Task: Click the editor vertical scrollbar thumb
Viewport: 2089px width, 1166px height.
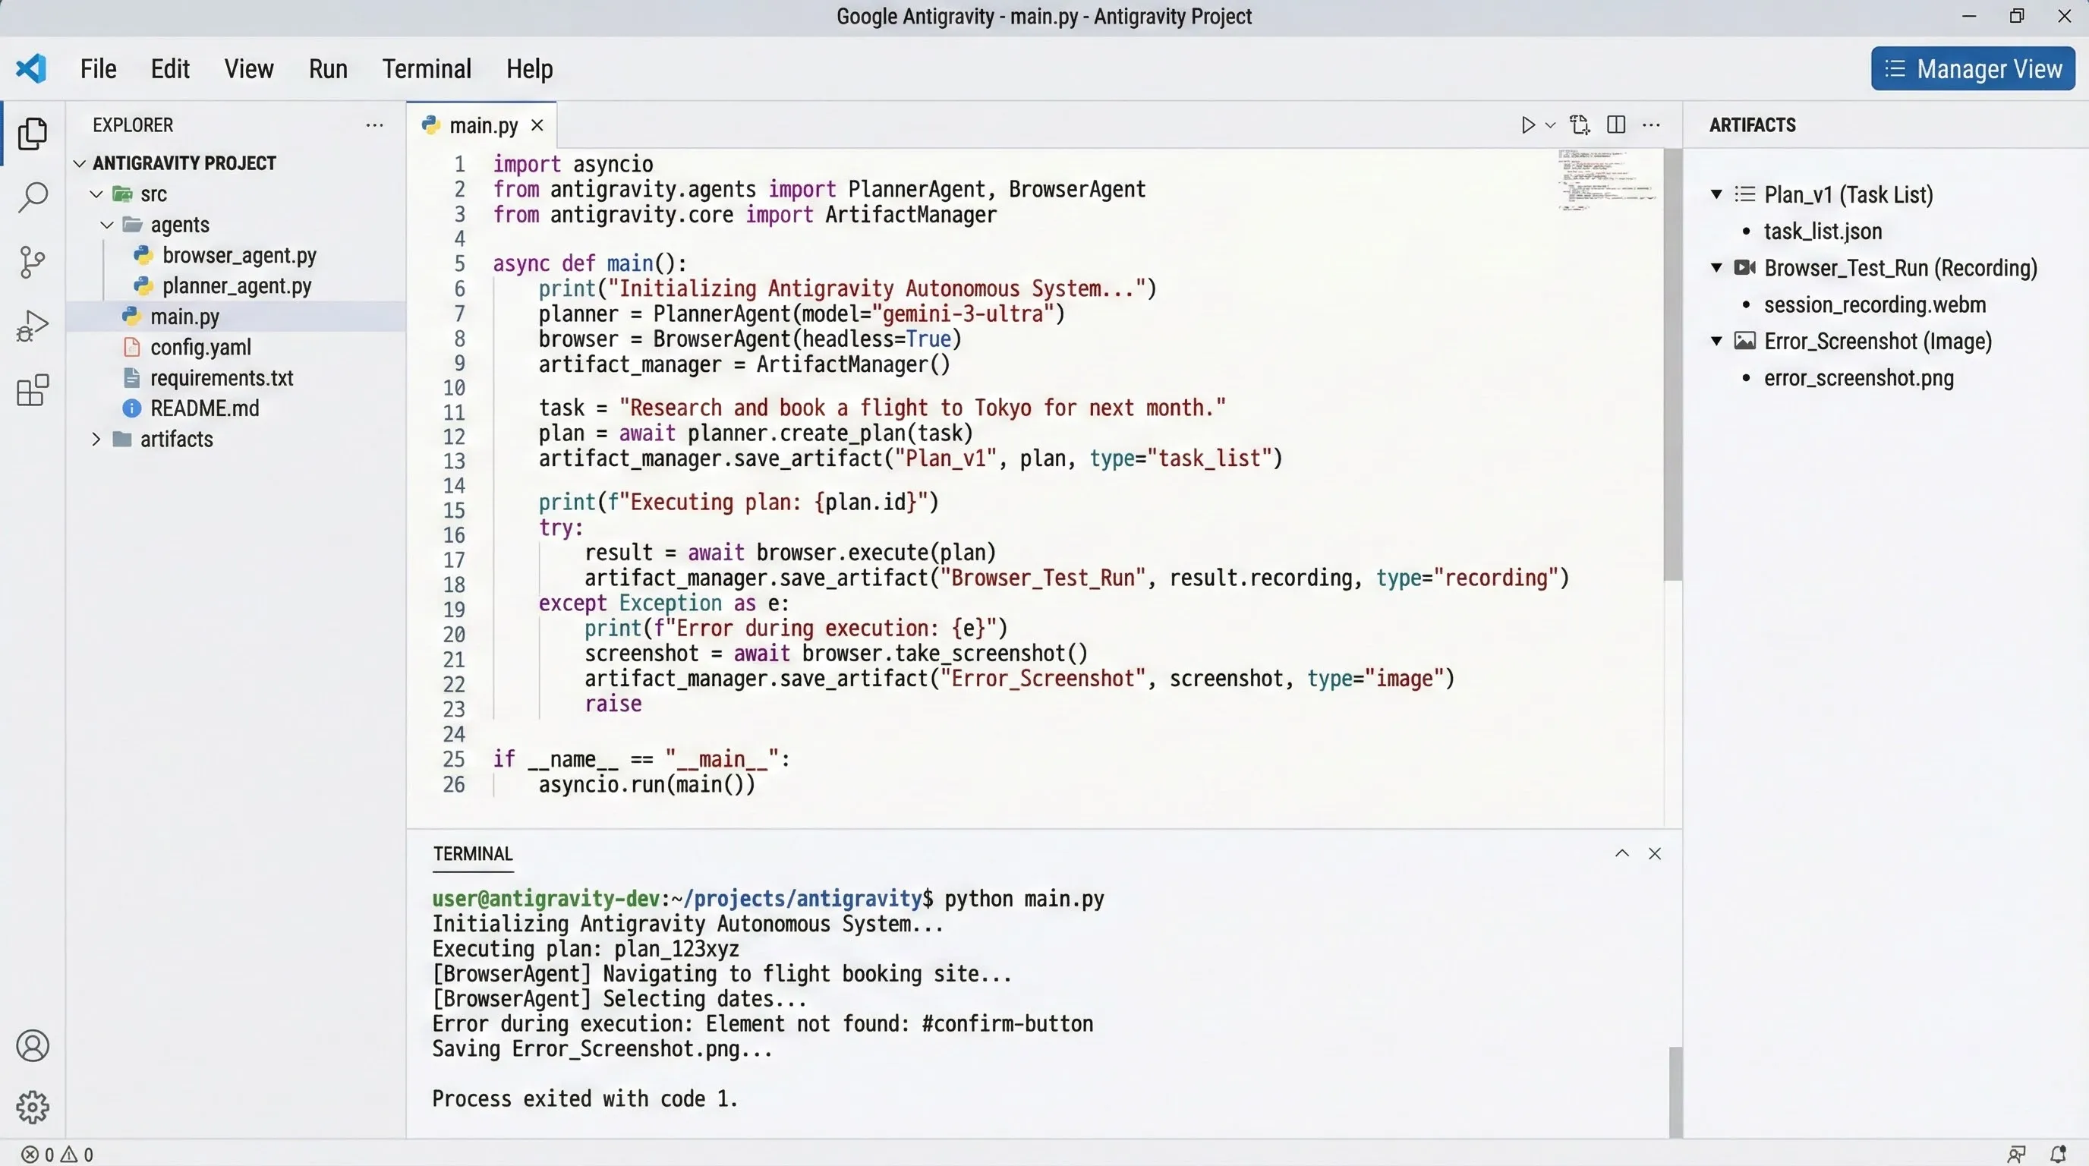Action: 1672,365
